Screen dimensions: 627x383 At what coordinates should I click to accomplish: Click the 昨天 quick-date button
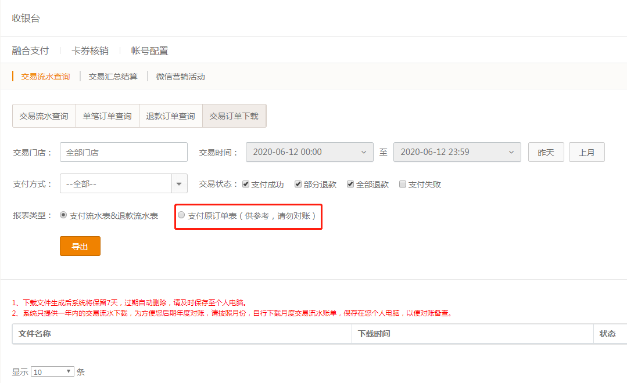pos(545,152)
